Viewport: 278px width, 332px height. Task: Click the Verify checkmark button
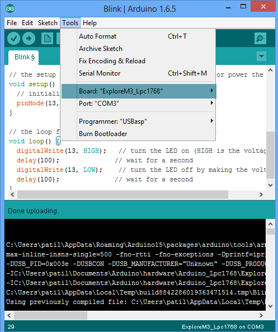click(14, 38)
